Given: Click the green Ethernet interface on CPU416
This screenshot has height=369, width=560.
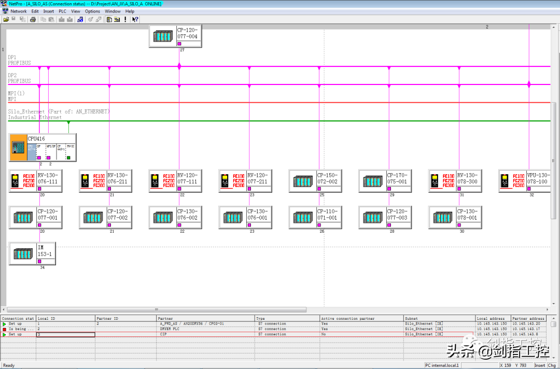Looking at the screenshot, I should 68,158.
